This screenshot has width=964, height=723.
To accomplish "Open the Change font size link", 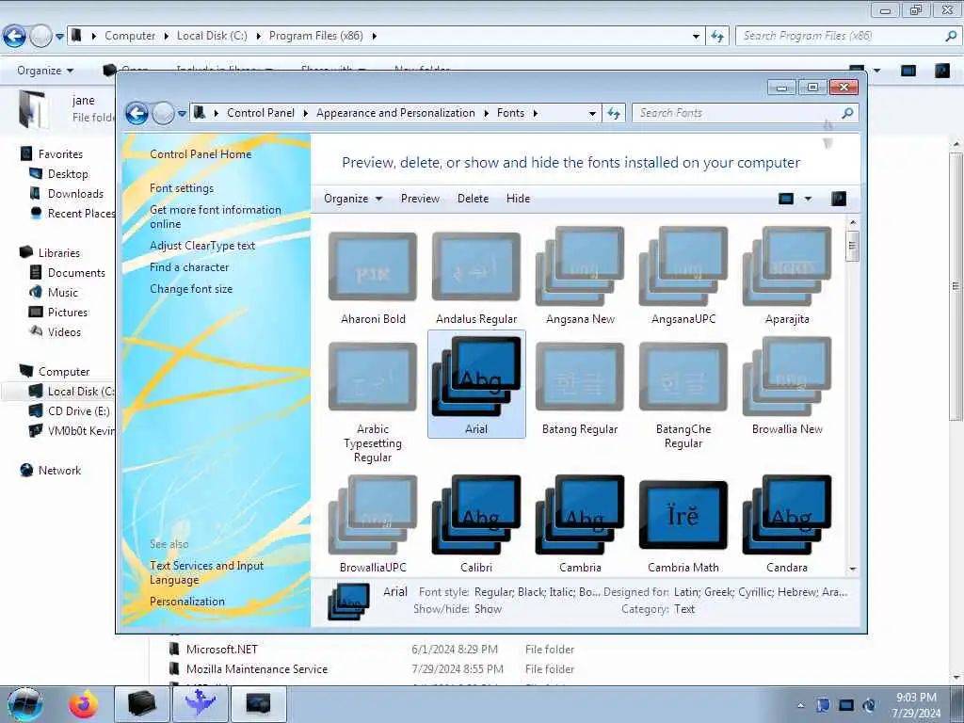I will pyautogui.click(x=191, y=289).
